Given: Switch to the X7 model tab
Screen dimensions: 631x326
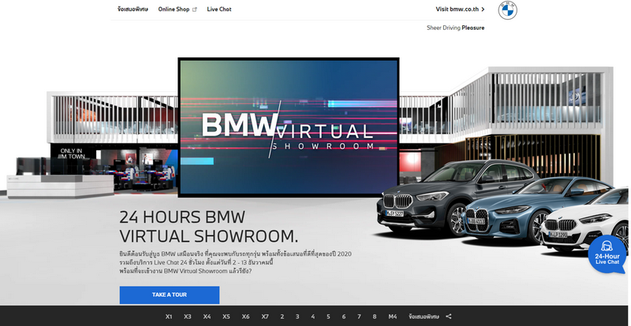Looking at the screenshot, I should 265,317.
